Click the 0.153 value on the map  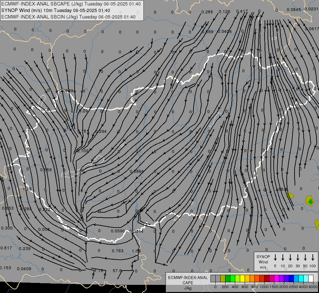[6, 268]
